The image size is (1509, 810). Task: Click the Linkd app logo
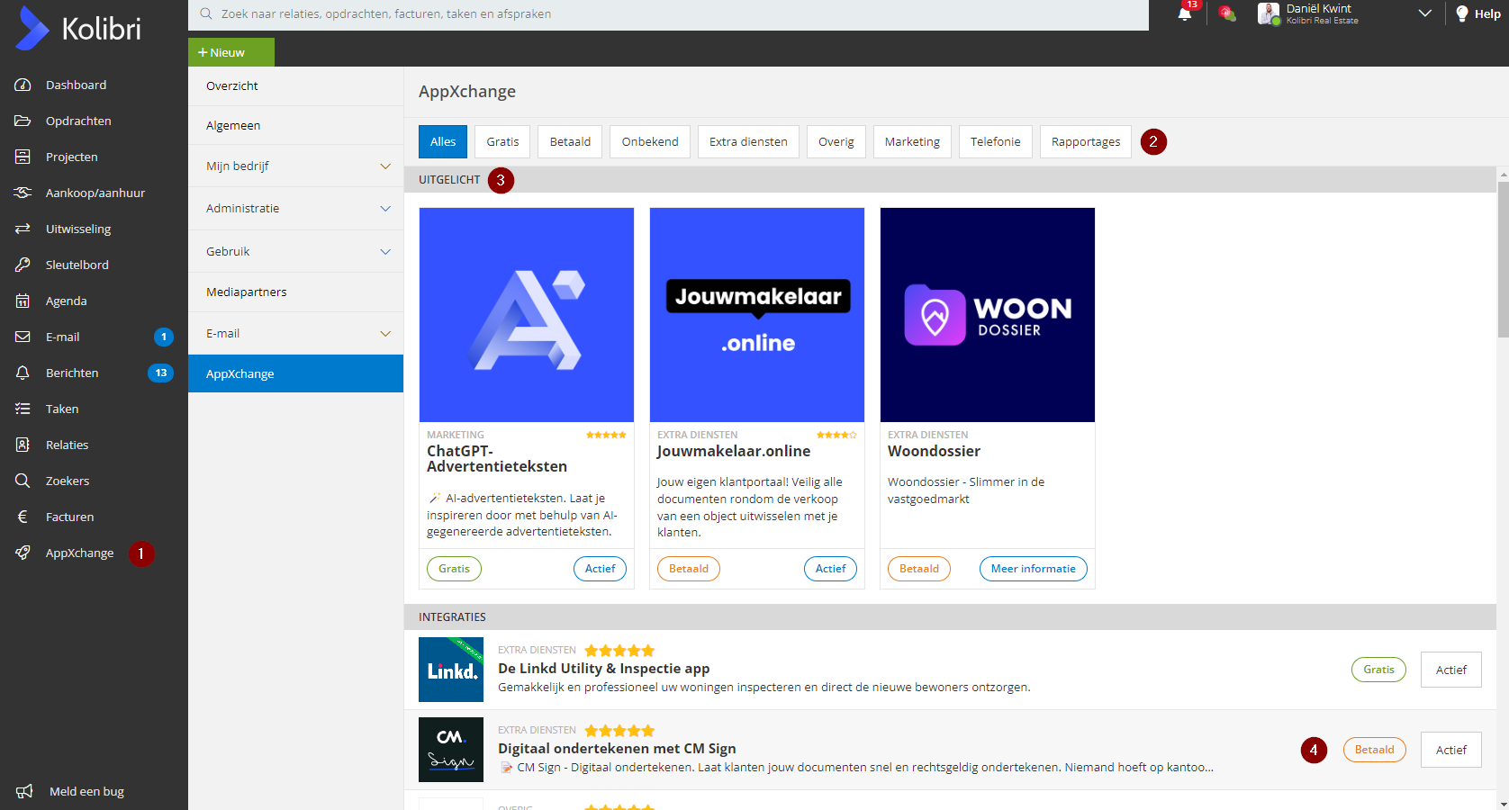pos(451,670)
